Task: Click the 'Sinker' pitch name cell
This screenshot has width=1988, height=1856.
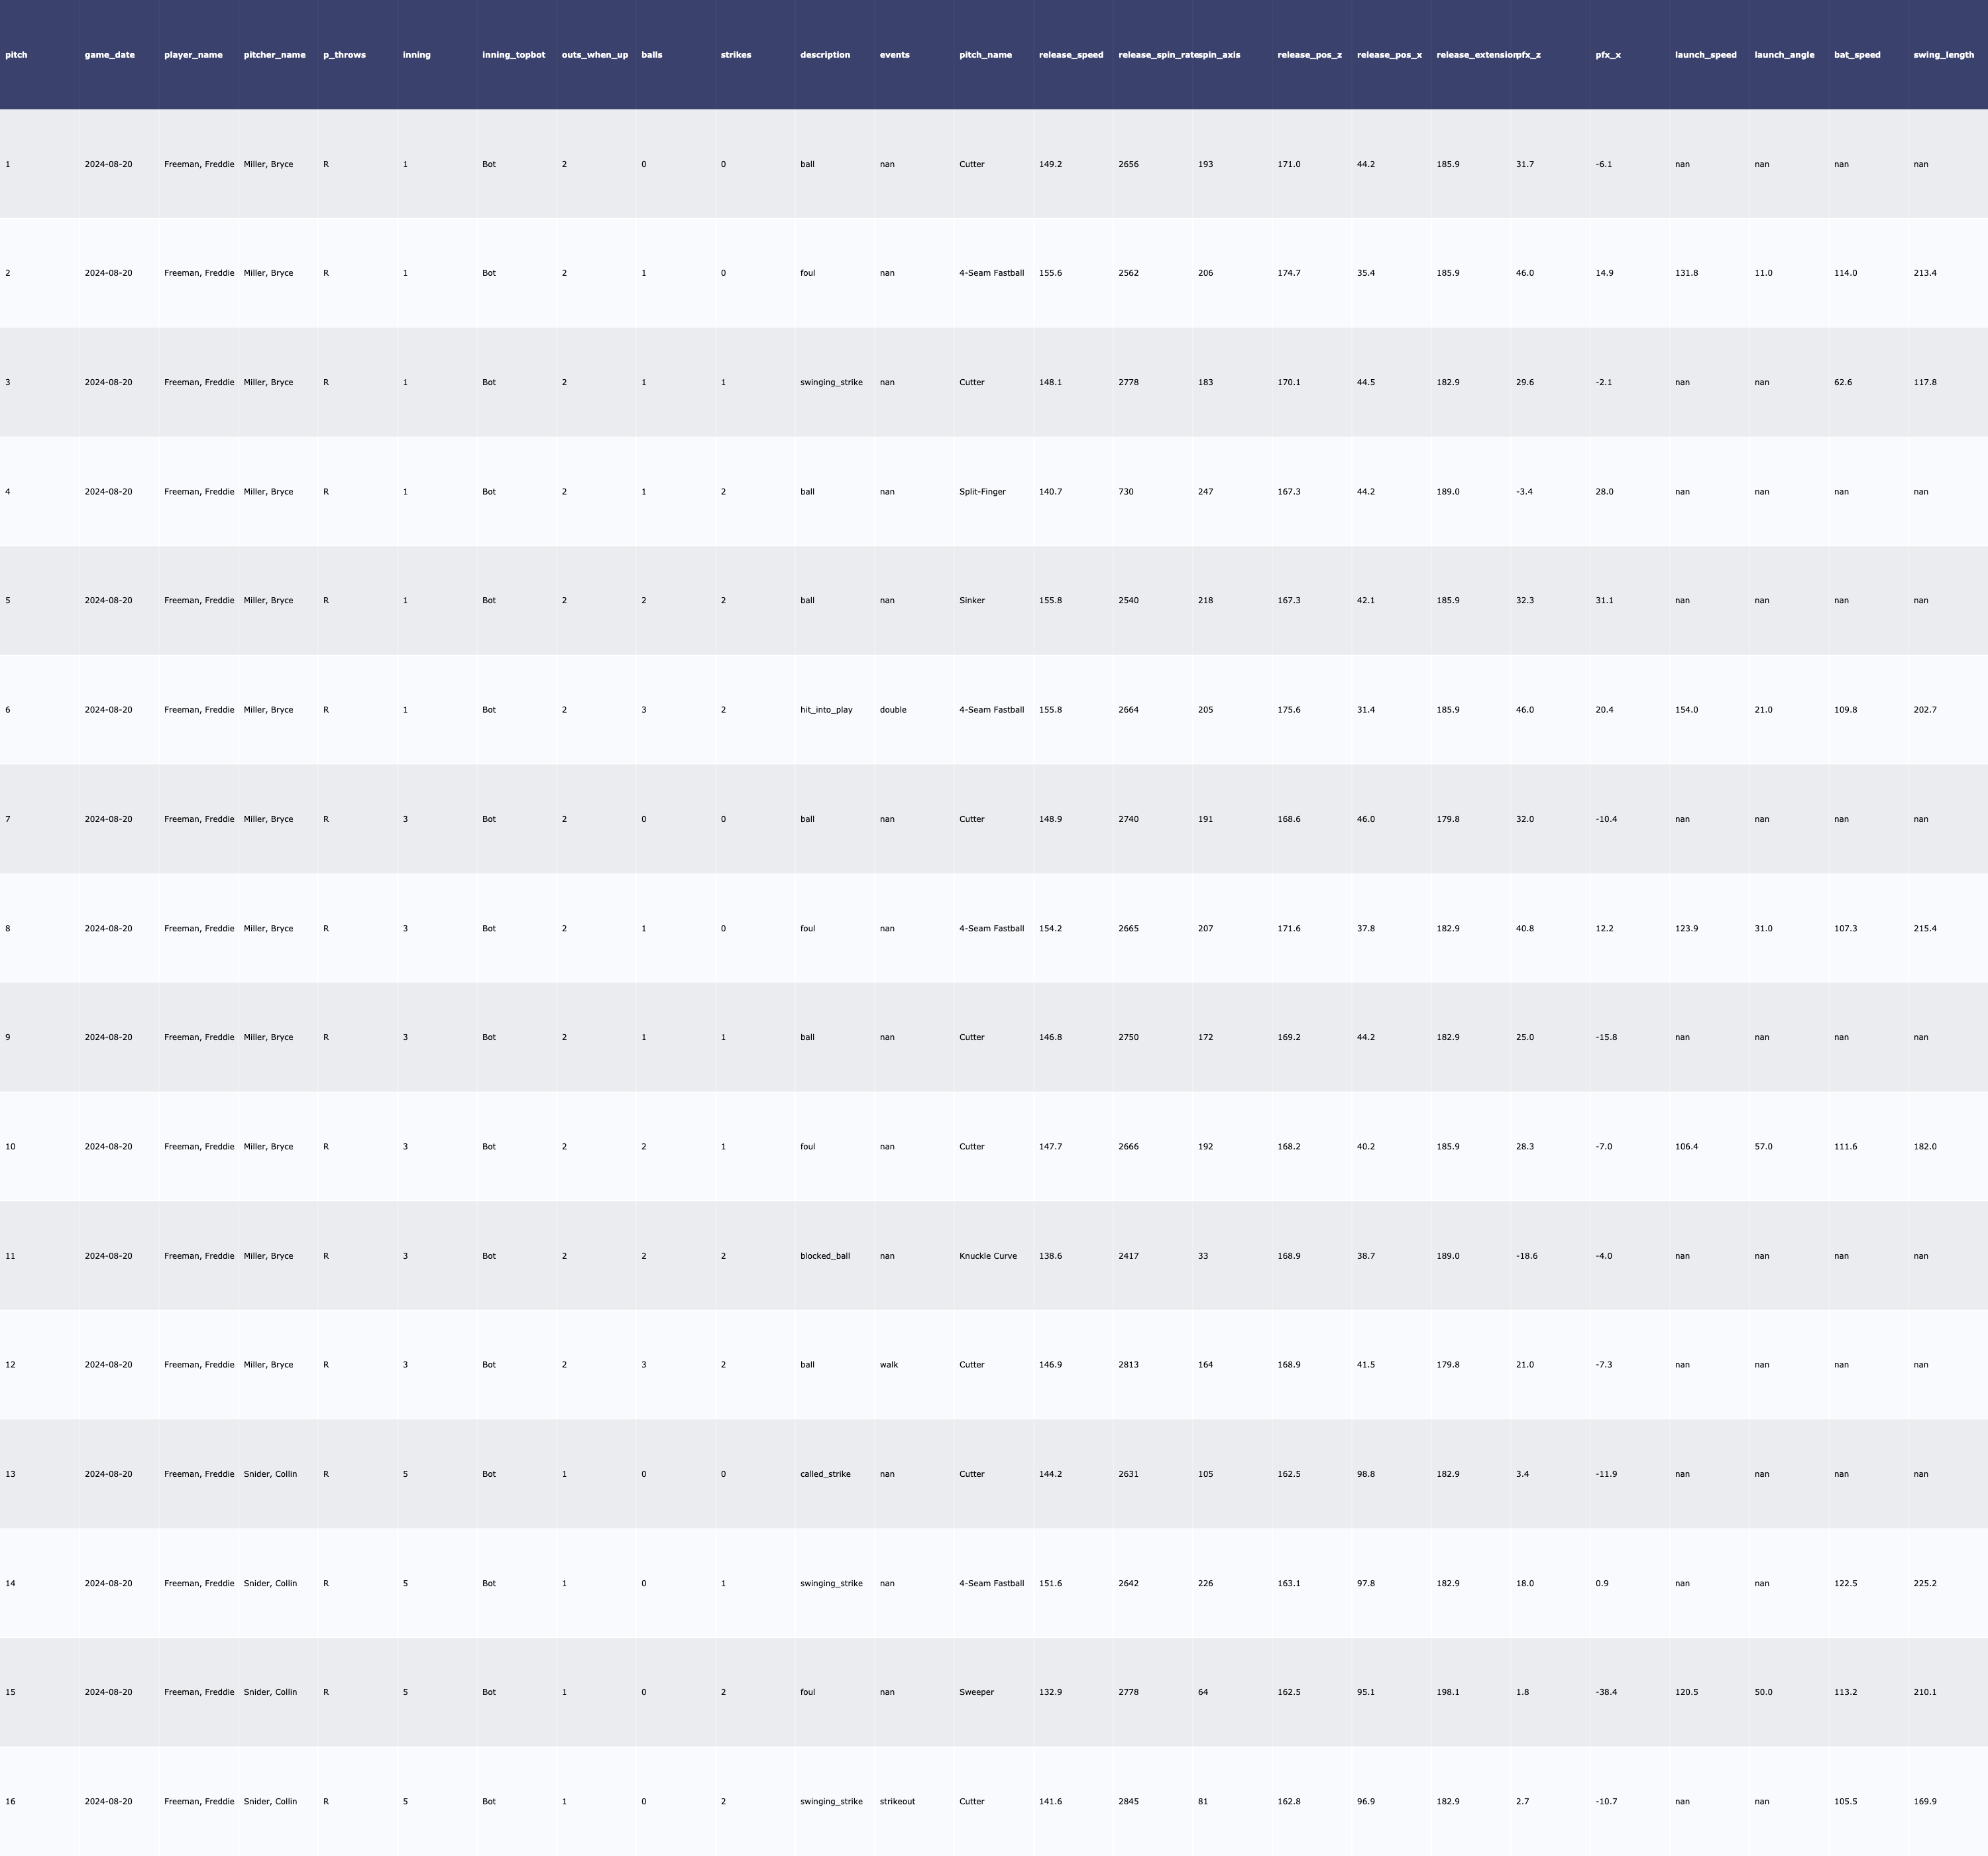Action: click(972, 601)
